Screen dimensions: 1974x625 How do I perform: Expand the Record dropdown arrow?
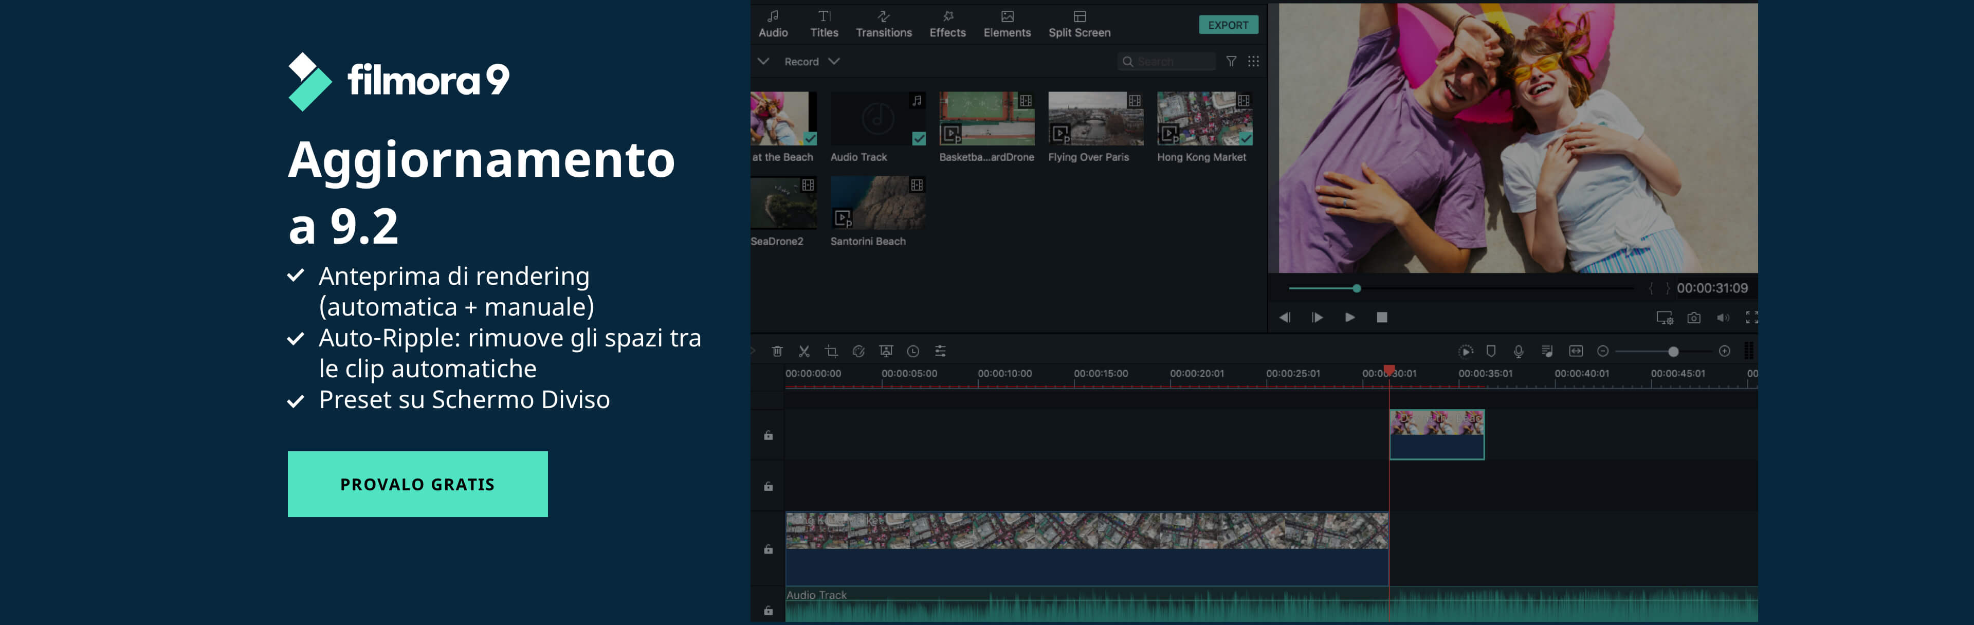coord(834,61)
